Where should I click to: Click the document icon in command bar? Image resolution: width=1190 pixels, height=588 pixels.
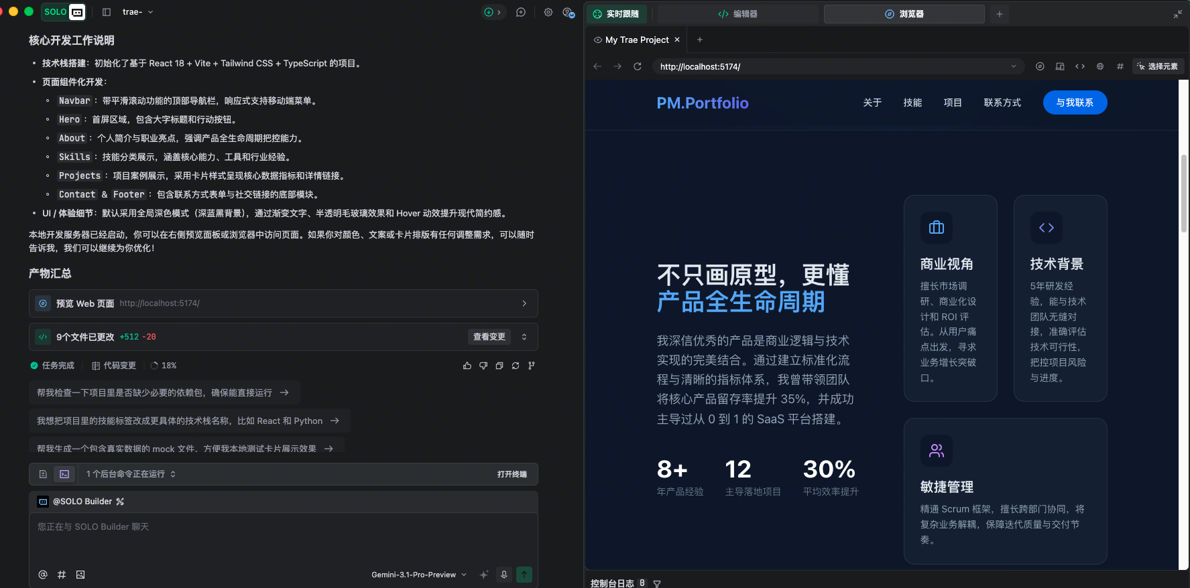tap(43, 474)
